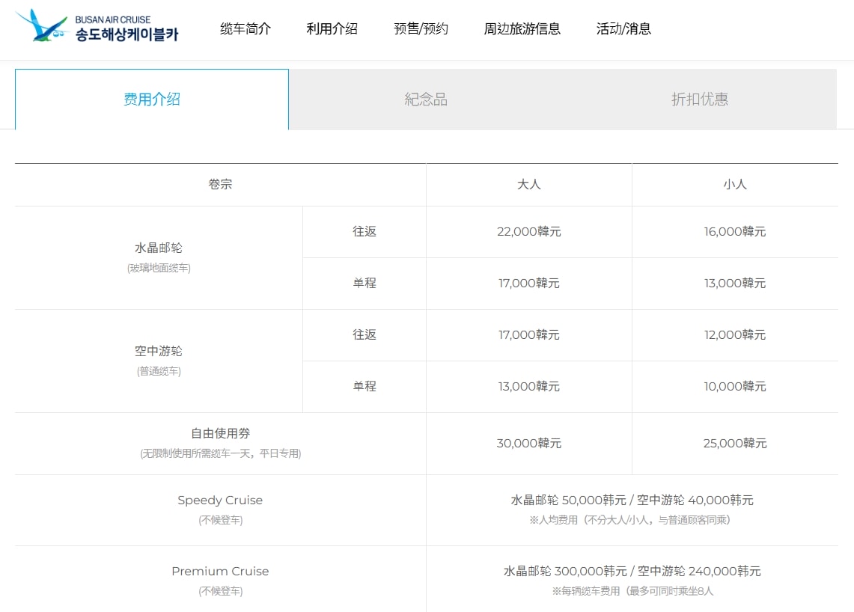Select the 费用介绍 tab
The image size is (854, 612).
pyautogui.click(x=152, y=99)
